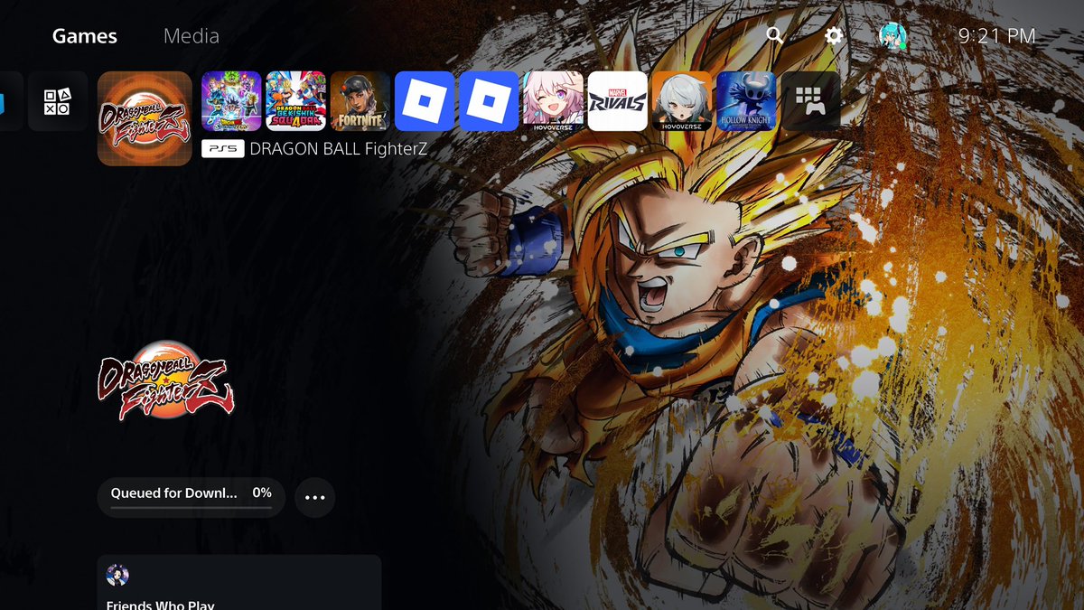Open the three-dots more options button
This screenshot has width=1084, height=610.
tap(314, 497)
